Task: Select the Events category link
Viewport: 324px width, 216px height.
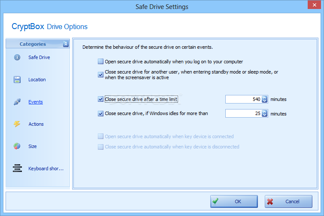Action: [x=36, y=102]
